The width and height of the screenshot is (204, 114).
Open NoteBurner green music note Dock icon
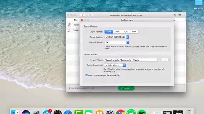pyautogui.click(x=131, y=112)
